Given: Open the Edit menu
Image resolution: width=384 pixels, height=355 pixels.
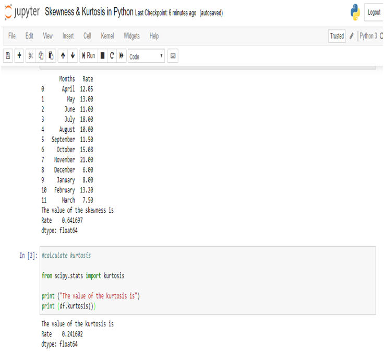Looking at the screenshot, I should point(29,36).
